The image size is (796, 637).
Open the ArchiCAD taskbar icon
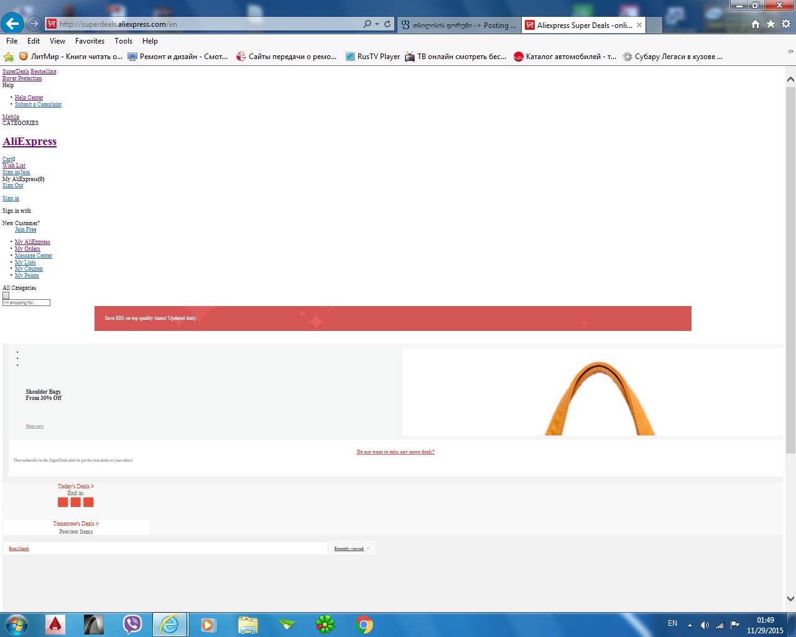click(x=94, y=625)
